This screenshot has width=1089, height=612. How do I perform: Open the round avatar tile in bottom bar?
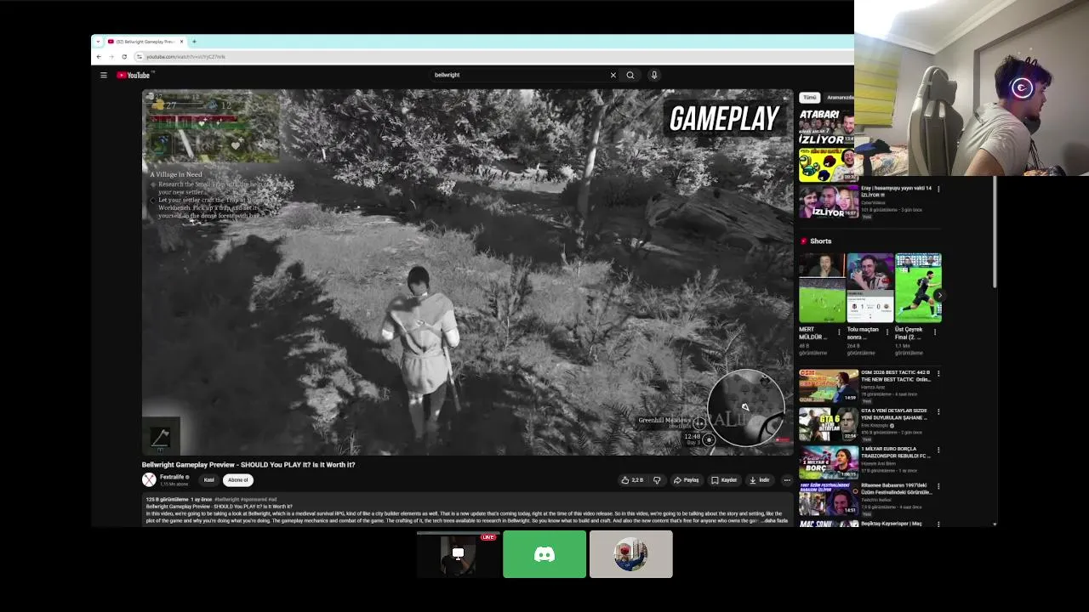631,554
